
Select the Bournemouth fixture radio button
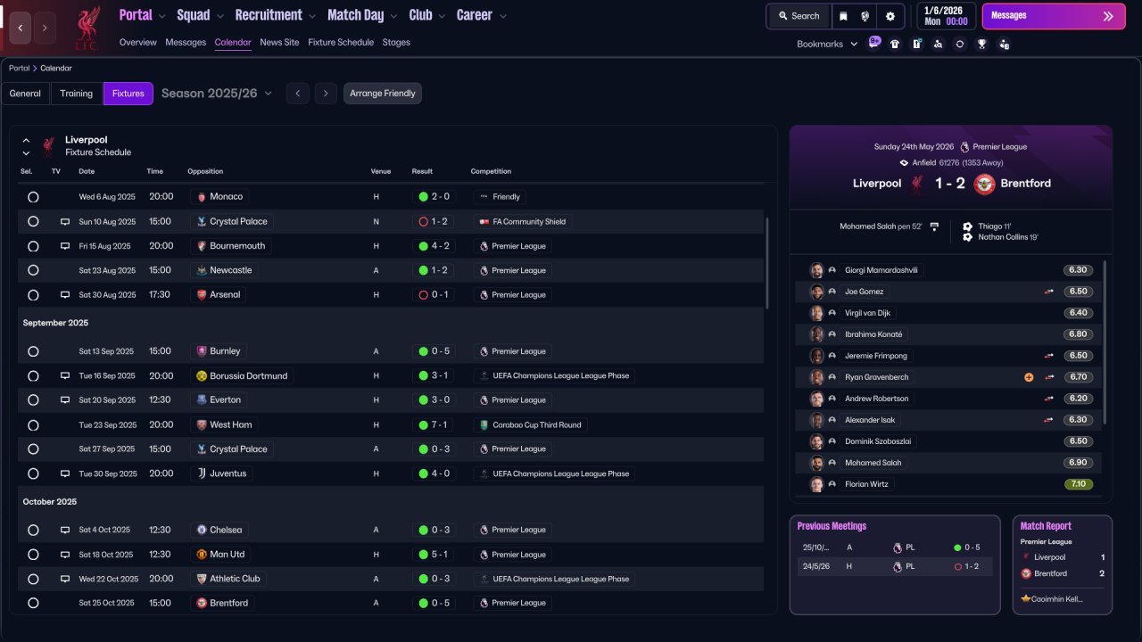33,246
